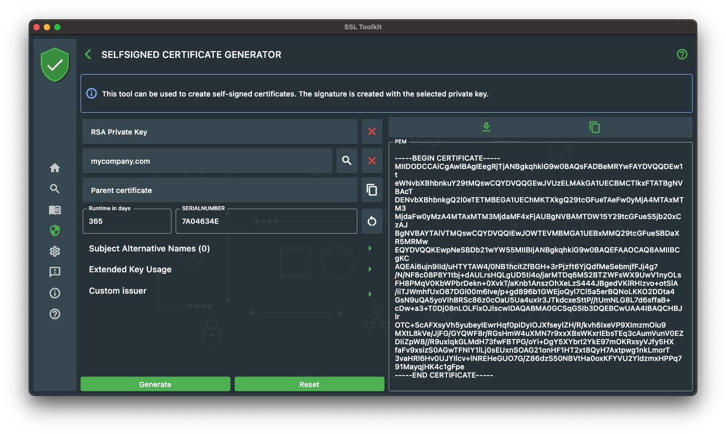Paste the parent certificate from clipboard icon
Screen dimensions: 726x434
(x=371, y=190)
